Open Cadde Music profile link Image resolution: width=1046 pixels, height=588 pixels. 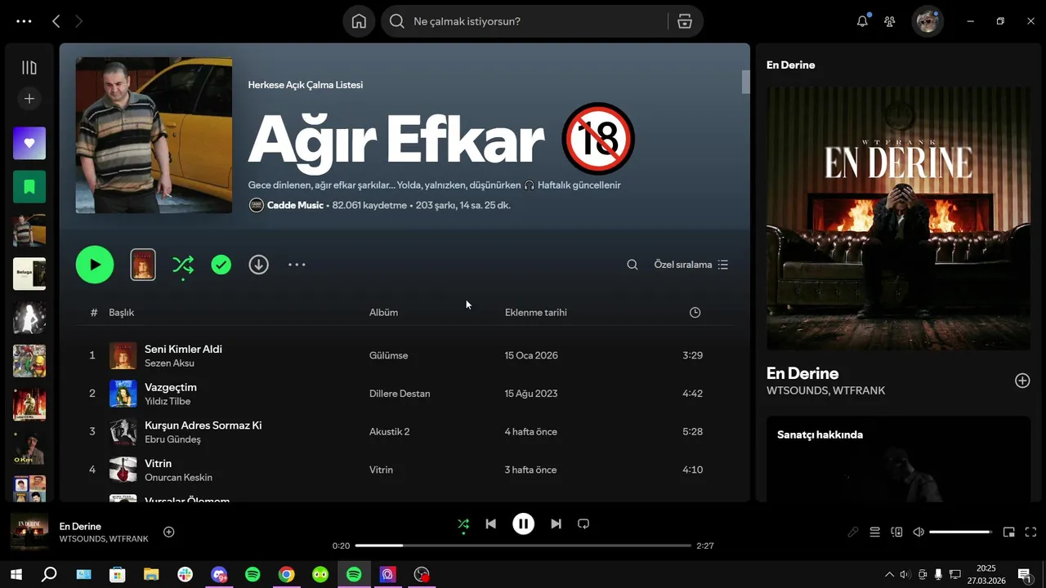[x=295, y=205]
